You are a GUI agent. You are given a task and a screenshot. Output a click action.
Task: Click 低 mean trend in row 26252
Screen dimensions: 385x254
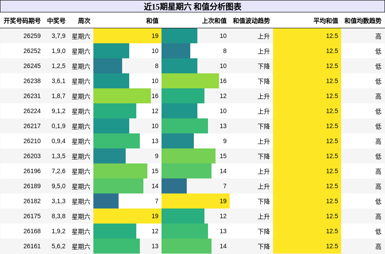pyautogui.click(x=378, y=51)
